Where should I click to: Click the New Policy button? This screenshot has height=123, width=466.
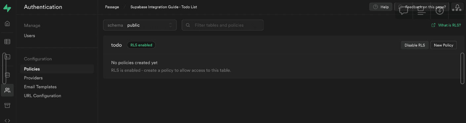coord(444,45)
